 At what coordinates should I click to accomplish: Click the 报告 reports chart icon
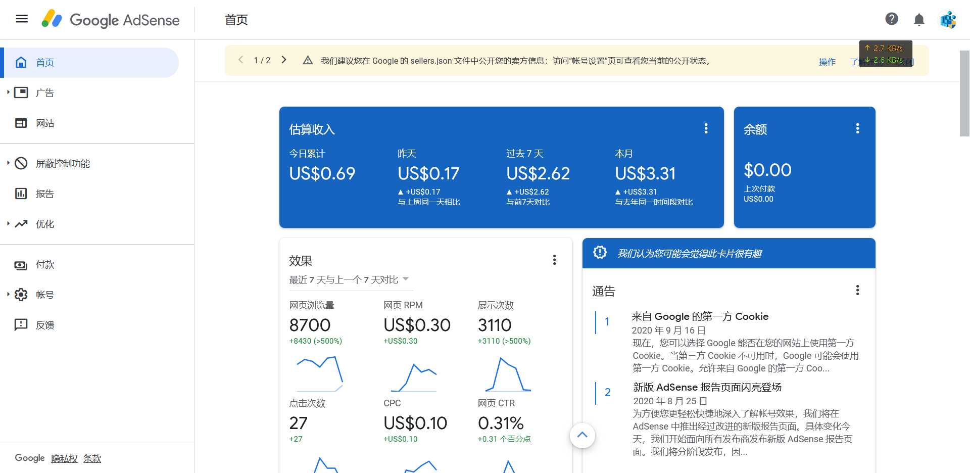(21, 194)
